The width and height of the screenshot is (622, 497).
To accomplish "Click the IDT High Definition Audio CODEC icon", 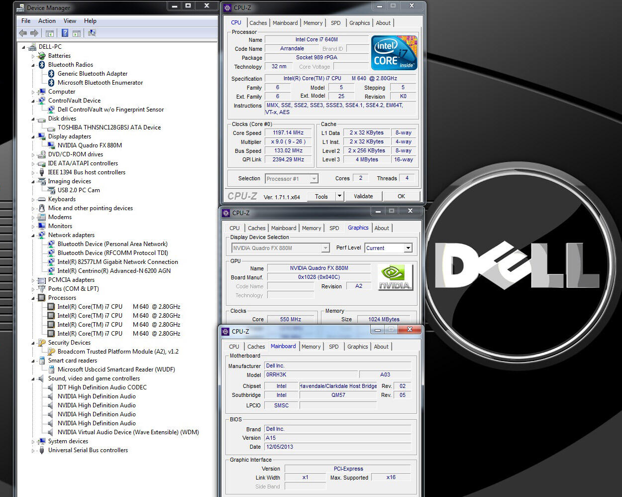I will click(x=51, y=387).
